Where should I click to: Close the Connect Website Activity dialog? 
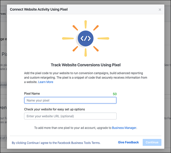click(160, 10)
